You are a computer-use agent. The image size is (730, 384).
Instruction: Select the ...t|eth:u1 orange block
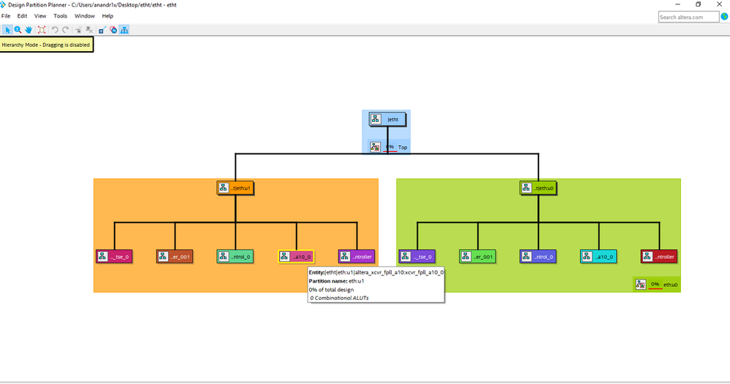235,188
